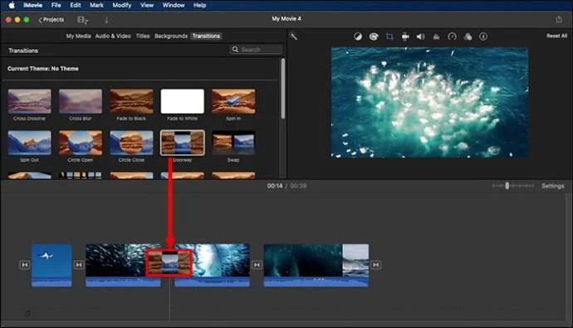The width and height of the screenshot is (573, 328).
Task: Click the search magnifier icon
Action: (x=235, y=49)
